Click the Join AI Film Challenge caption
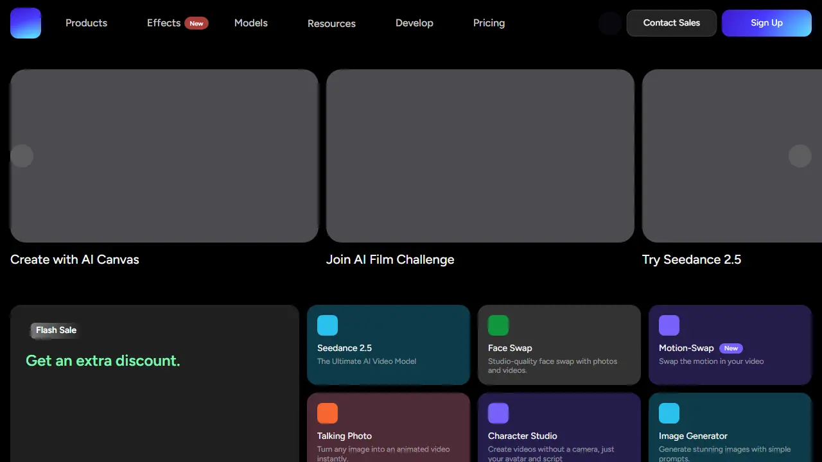The width and height of the screenshot is (822, 462). [x=390, y=259]
